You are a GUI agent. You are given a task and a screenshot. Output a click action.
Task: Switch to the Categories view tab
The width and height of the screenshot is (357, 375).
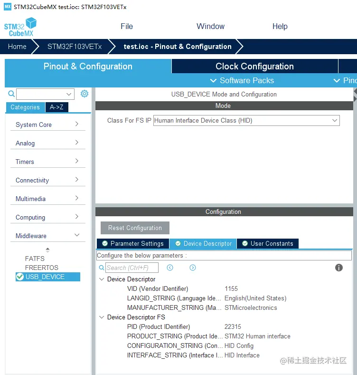(25, 107)
